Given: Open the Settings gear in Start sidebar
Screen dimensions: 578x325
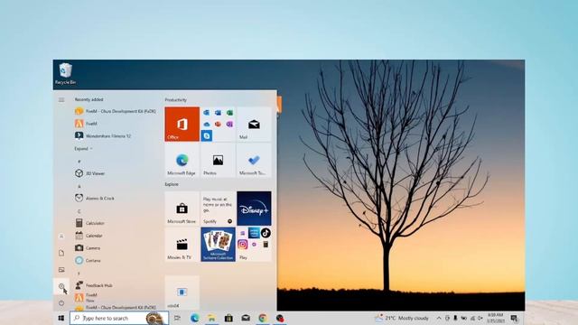Looking at the screenshot, I should 61,286.
